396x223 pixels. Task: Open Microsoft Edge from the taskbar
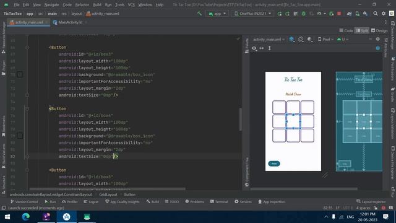[26, 217]
